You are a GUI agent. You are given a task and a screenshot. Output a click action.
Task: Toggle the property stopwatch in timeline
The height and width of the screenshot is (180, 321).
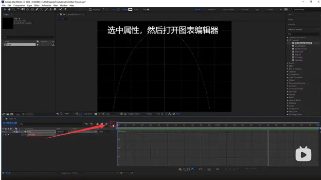(x=23, y=135)
